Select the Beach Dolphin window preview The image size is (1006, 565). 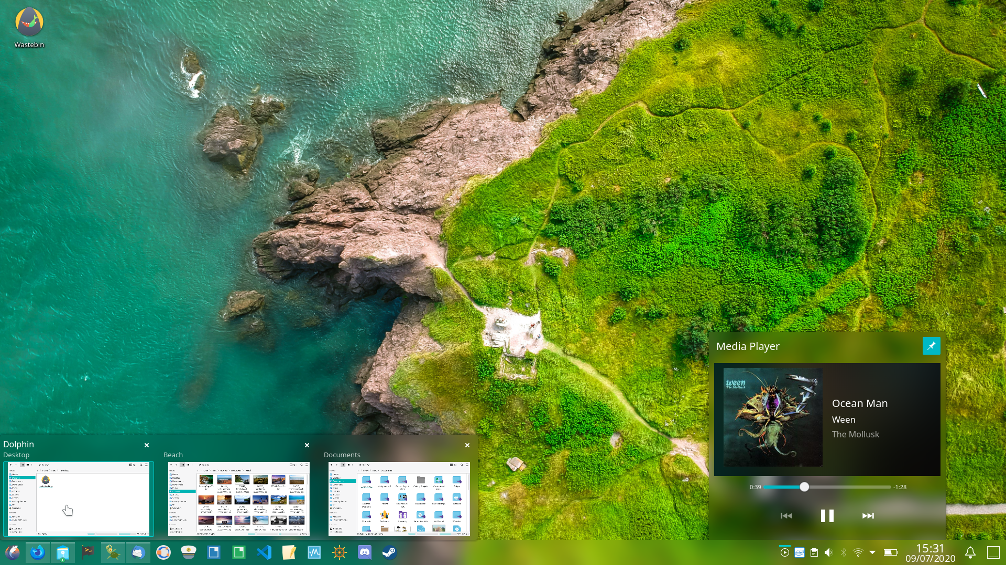(239, 499)
